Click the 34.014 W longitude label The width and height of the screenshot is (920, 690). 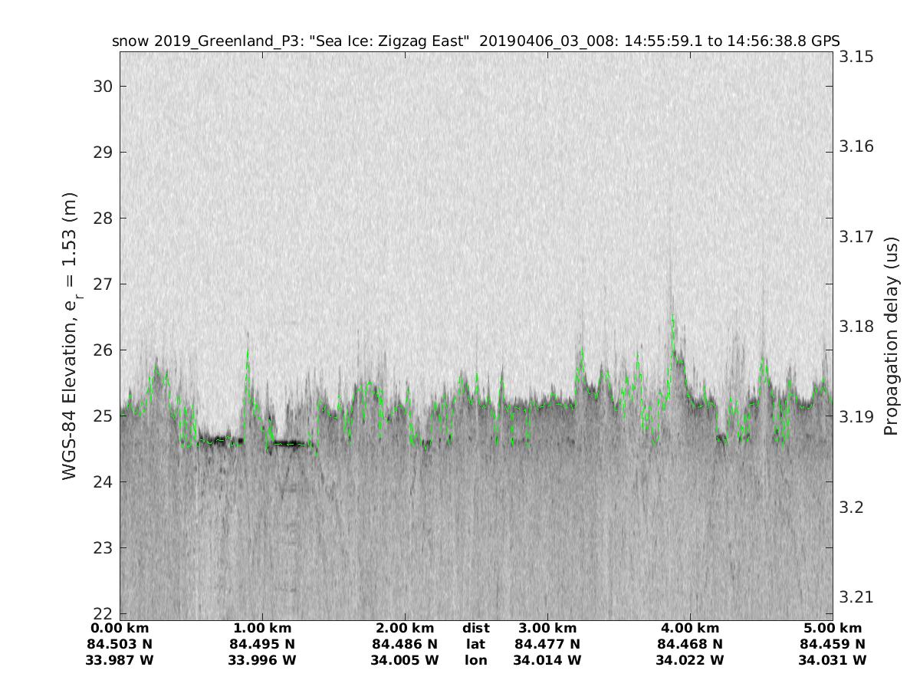click(547, 660)
